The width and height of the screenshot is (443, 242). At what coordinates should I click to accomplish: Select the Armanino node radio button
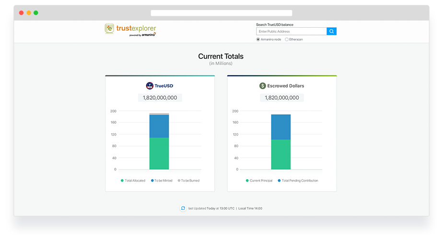[258, 39]
